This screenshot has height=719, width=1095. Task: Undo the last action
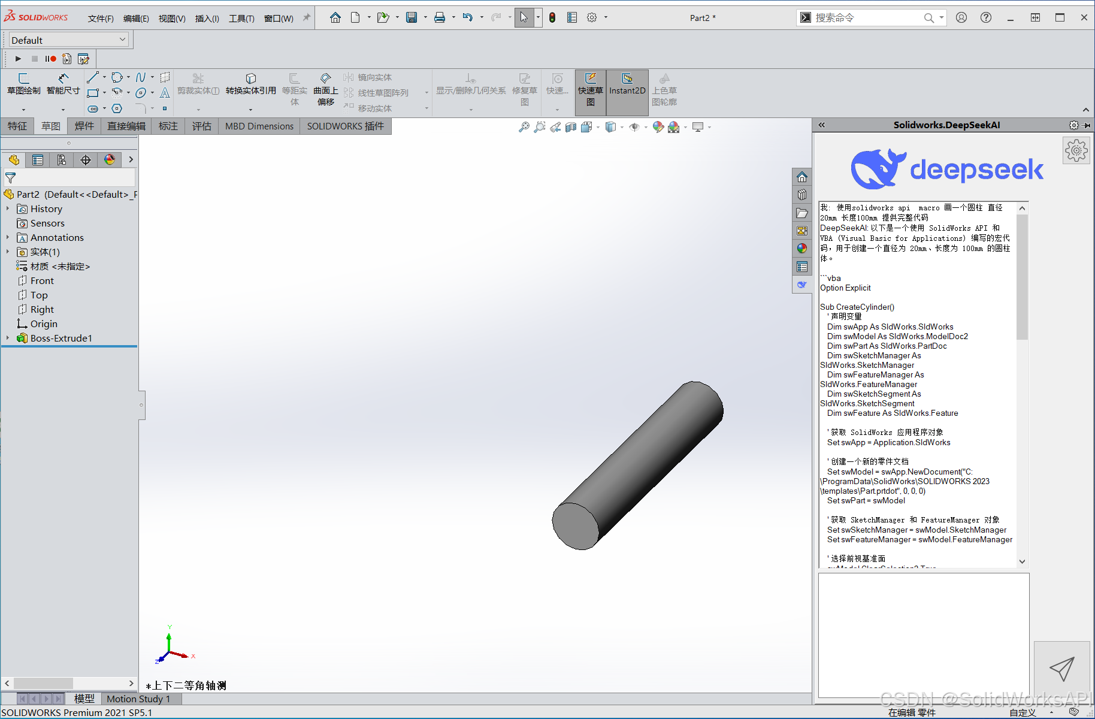pos(468,17)
